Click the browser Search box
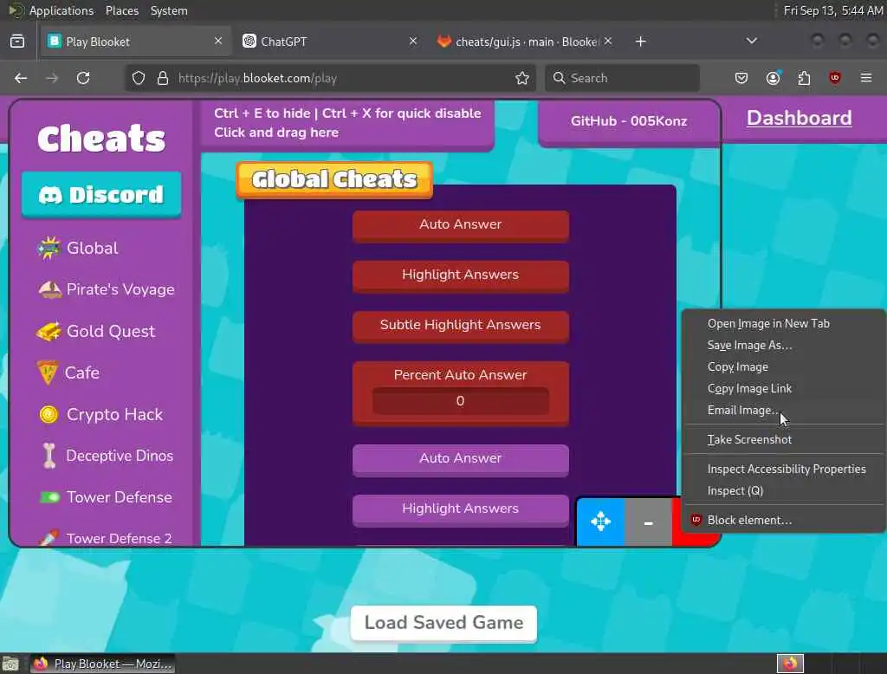Screen dimensions: 887x674 622,78
